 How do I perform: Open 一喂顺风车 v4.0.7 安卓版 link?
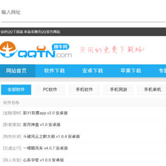point(45,148)
